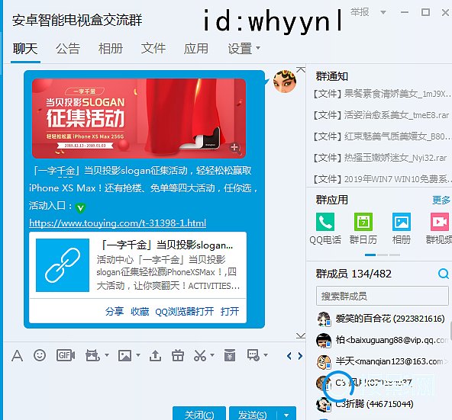
Task: Open message history chat bubble icon
Action: (x=253, y=355)
